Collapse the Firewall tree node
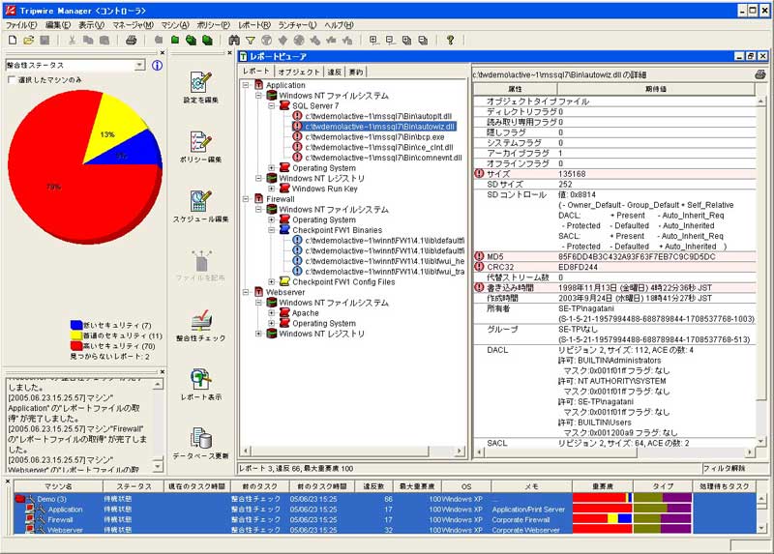This screenshot has height=554, width=774. point(246,199)
